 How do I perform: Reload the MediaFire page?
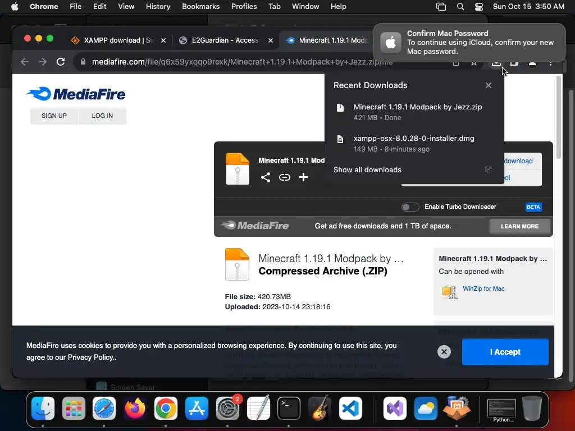pyautogui.click(x=61, y=62)
